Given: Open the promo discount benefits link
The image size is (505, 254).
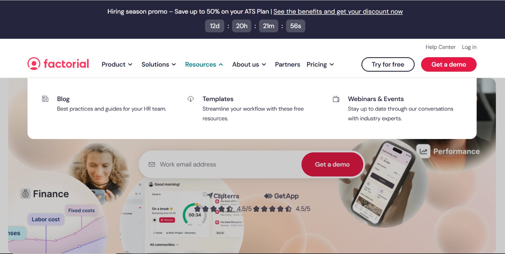Looking at the screenshot, I should (338, 12).
